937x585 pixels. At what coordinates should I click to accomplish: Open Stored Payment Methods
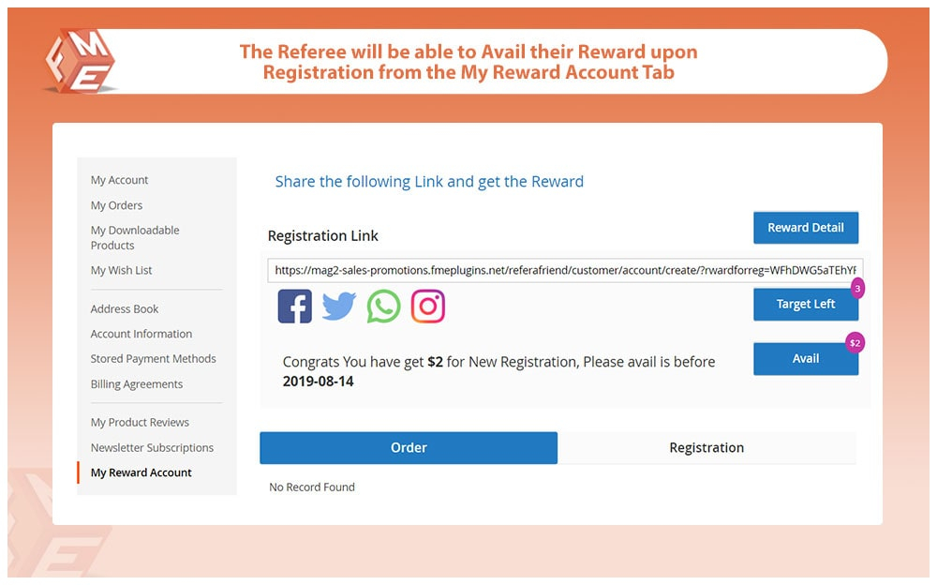tap(154, 359)
